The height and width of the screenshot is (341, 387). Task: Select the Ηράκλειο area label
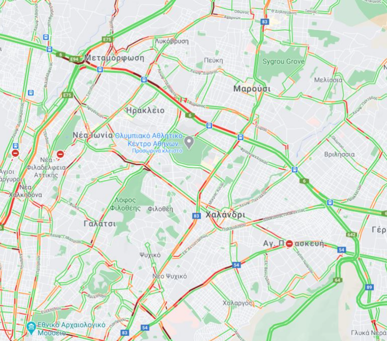tap(146, 110)
